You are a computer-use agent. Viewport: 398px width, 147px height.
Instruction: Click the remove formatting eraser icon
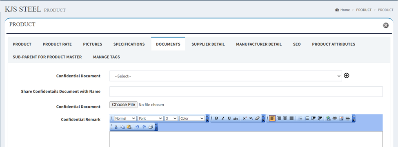(257, 118)
